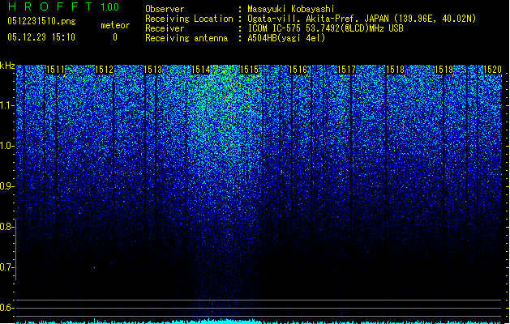Image resolution: width=510 pixels, height=324 pixels.
Task: Click the date stamp 05.12.23 15:10
Action: pos(41,37)
